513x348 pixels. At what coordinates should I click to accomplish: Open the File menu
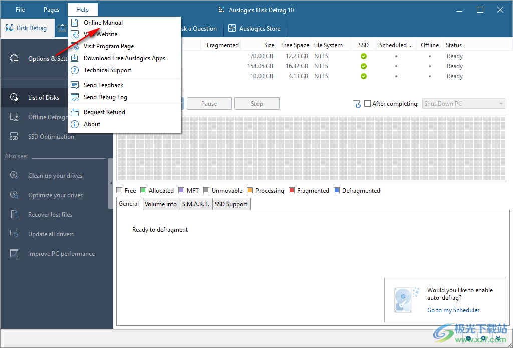20,10
